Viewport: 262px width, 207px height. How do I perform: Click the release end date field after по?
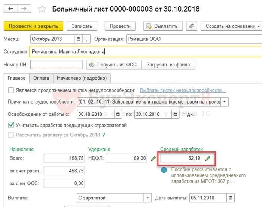click(153, 114)
